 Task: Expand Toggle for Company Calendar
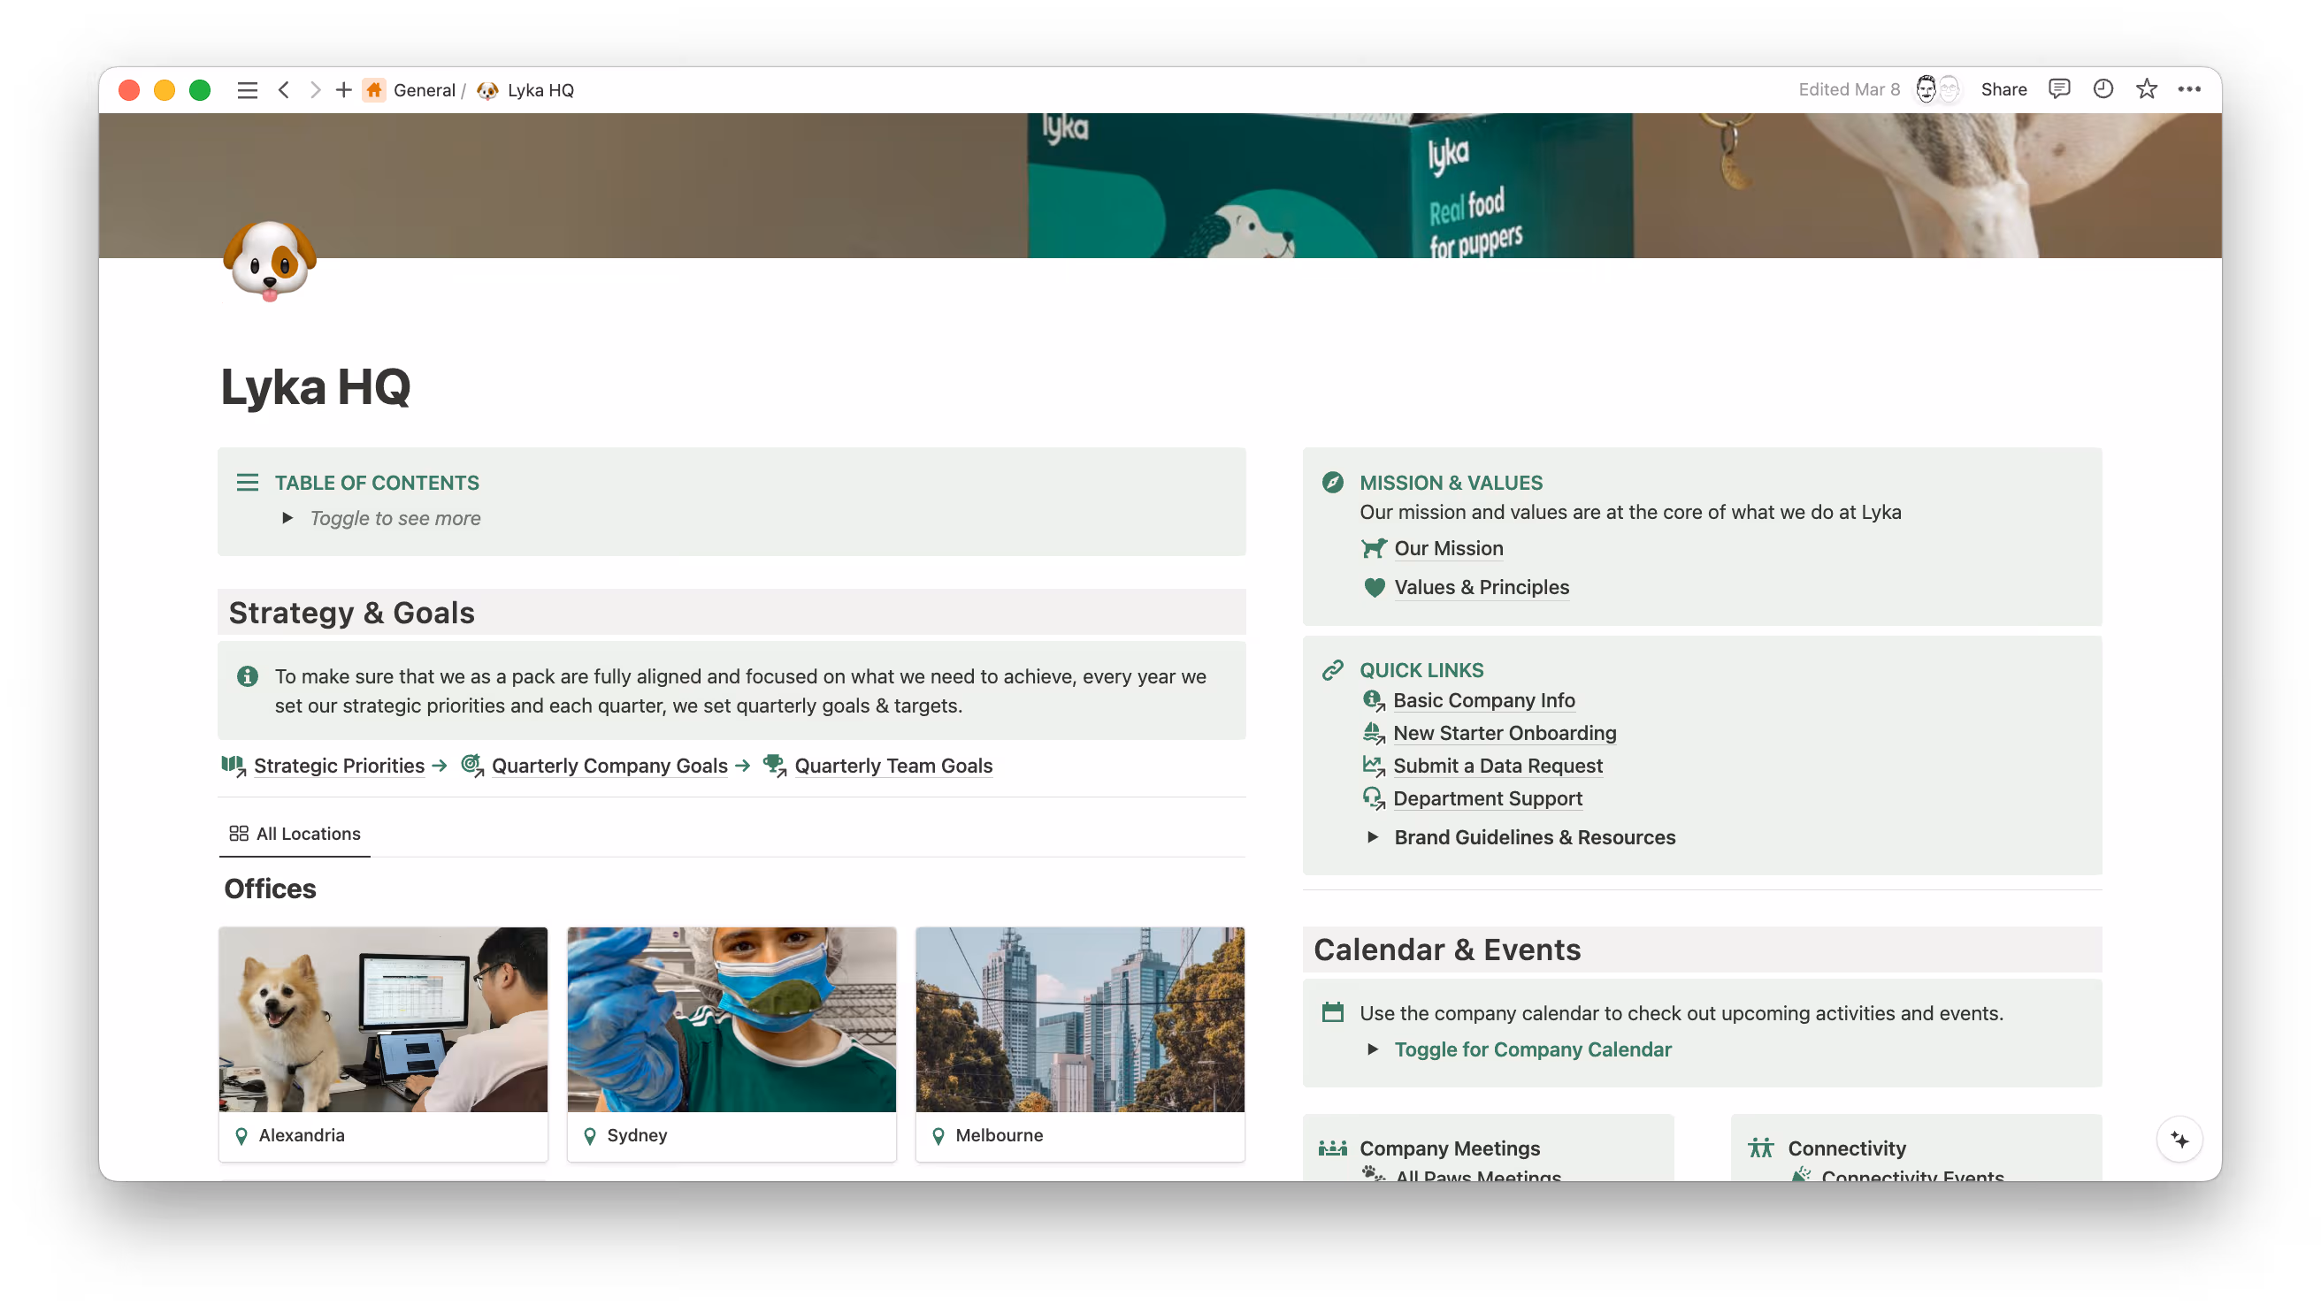(1374, 1049)
